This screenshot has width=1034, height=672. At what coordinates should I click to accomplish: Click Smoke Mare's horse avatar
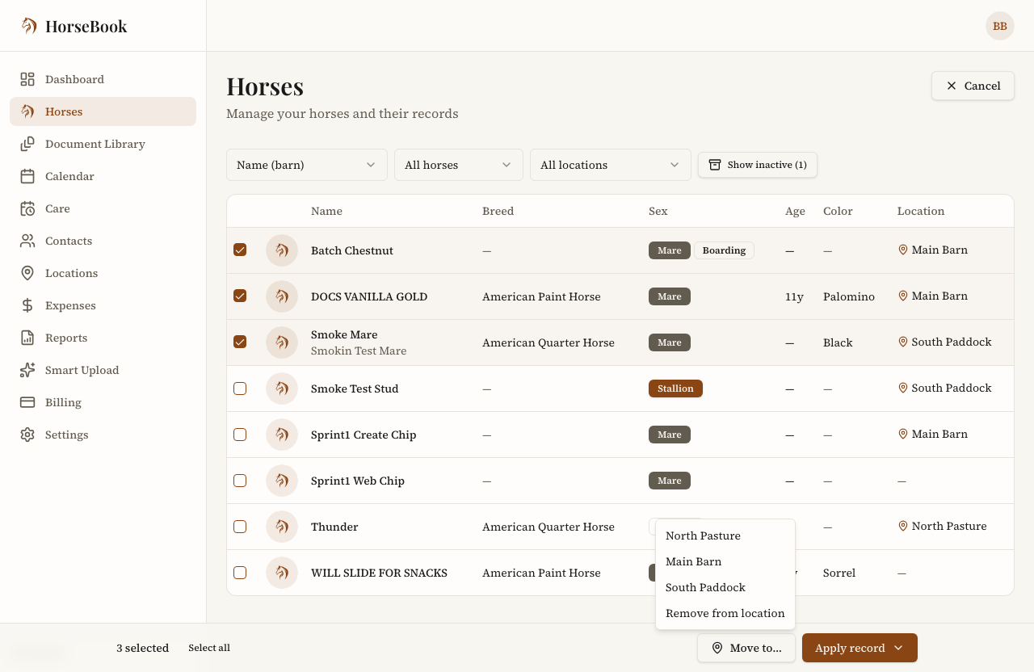pyautogui.click(x=282, y=342)
